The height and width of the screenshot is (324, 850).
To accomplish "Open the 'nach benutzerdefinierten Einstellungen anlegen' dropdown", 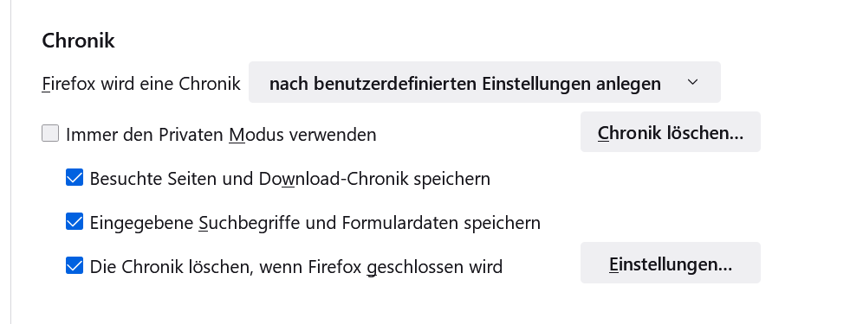I will click(484, 82).
